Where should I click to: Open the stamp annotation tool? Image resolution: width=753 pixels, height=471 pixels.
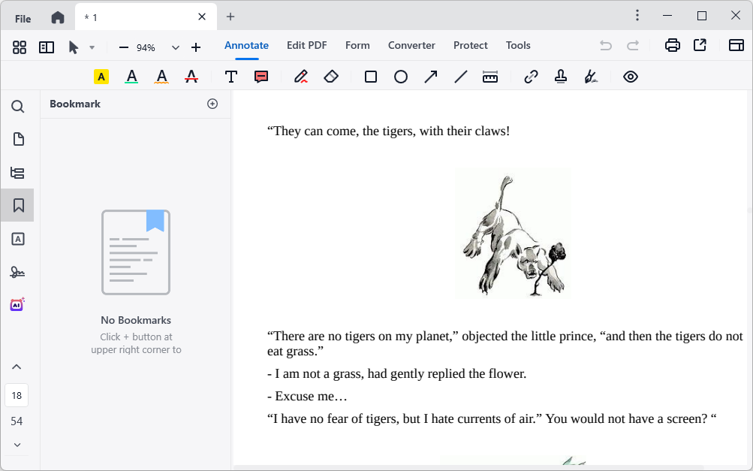561,77
